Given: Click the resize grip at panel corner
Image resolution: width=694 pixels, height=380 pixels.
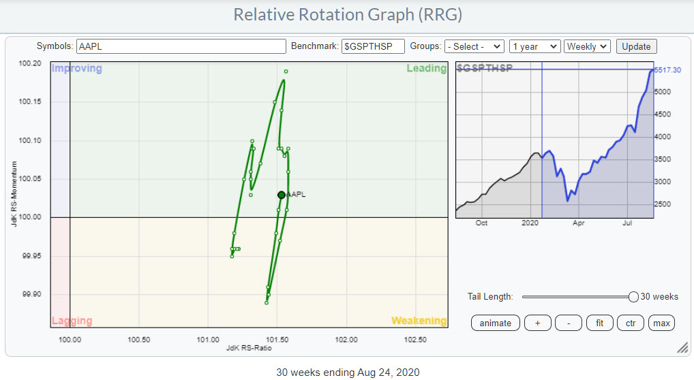Looking at the screenshot, I should [682, 348].
